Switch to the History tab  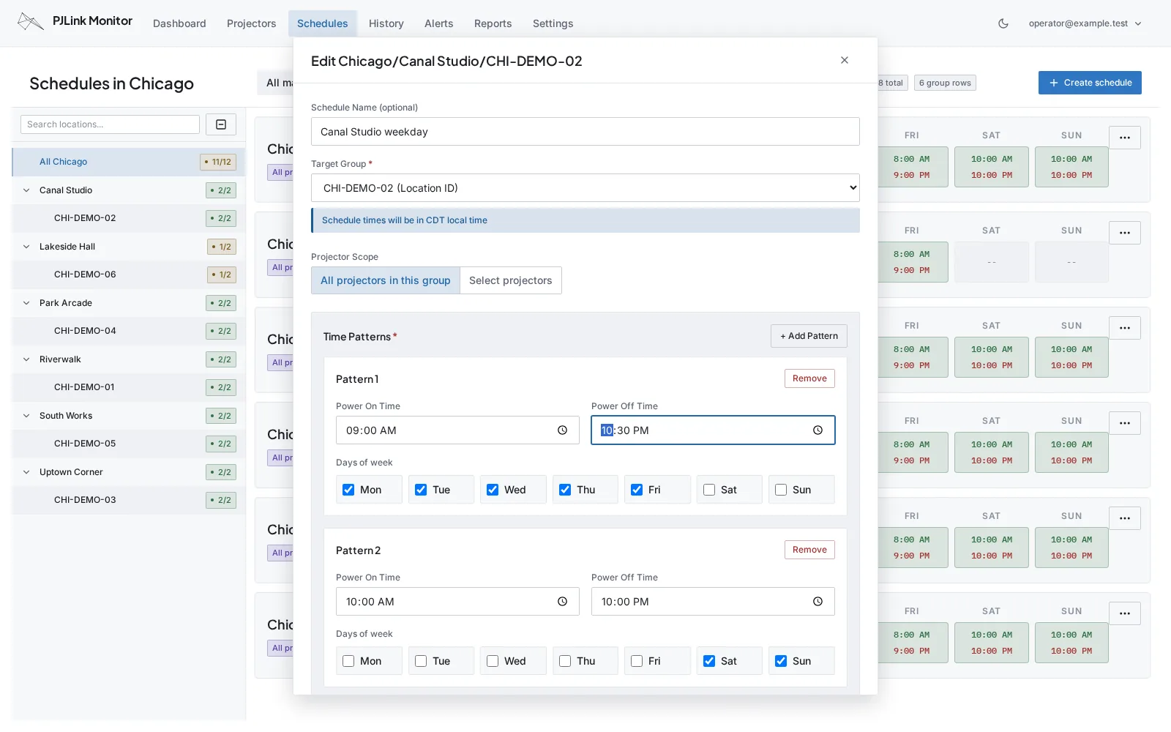tap(386, 23)
